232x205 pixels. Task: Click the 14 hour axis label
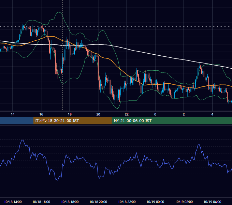(x=13, y=114)
